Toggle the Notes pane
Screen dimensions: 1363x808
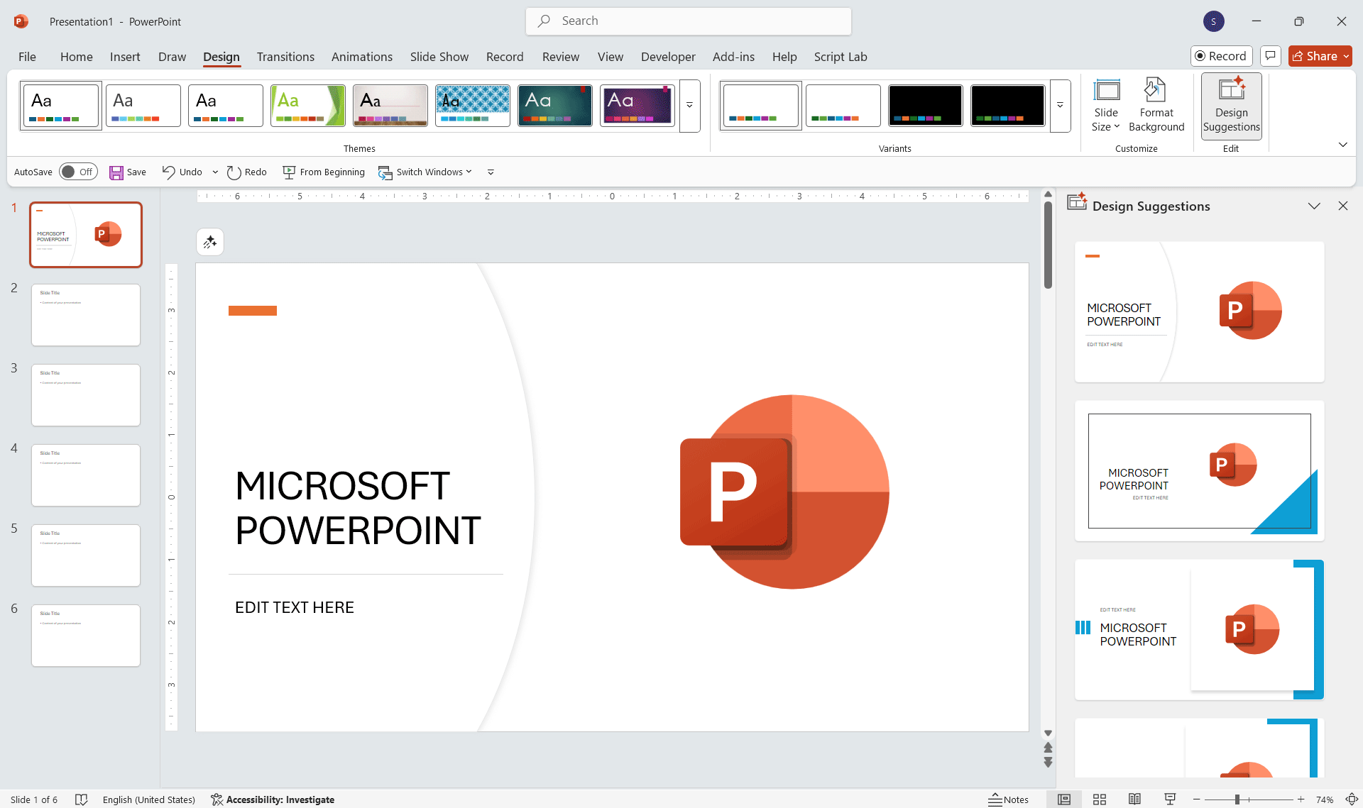pos(1009,799)
